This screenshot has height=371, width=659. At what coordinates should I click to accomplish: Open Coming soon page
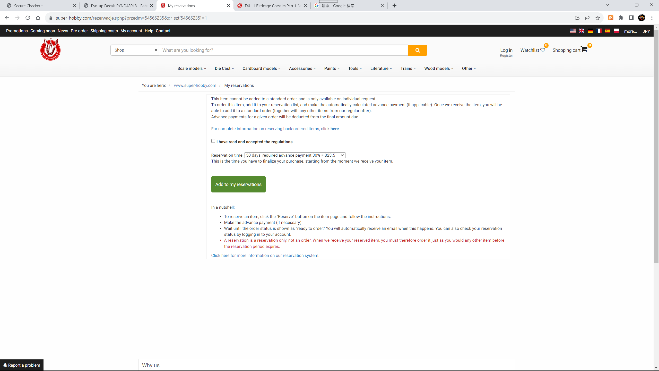(x=42, y=31)
